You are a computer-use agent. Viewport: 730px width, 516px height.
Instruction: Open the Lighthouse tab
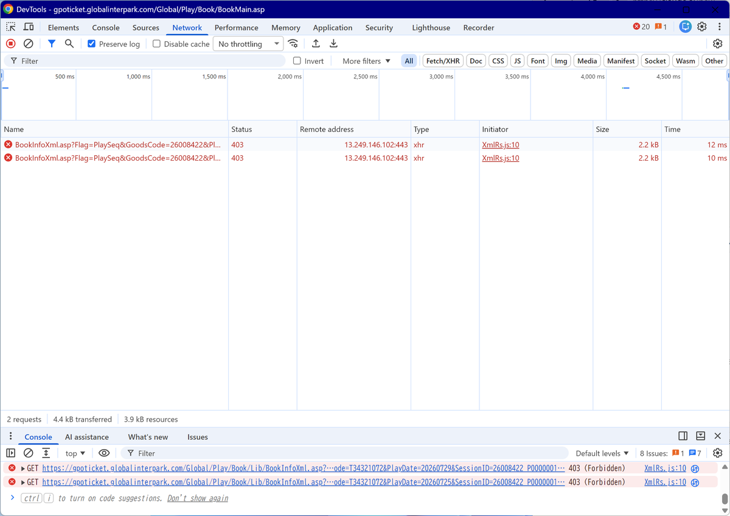pos(431,27)
